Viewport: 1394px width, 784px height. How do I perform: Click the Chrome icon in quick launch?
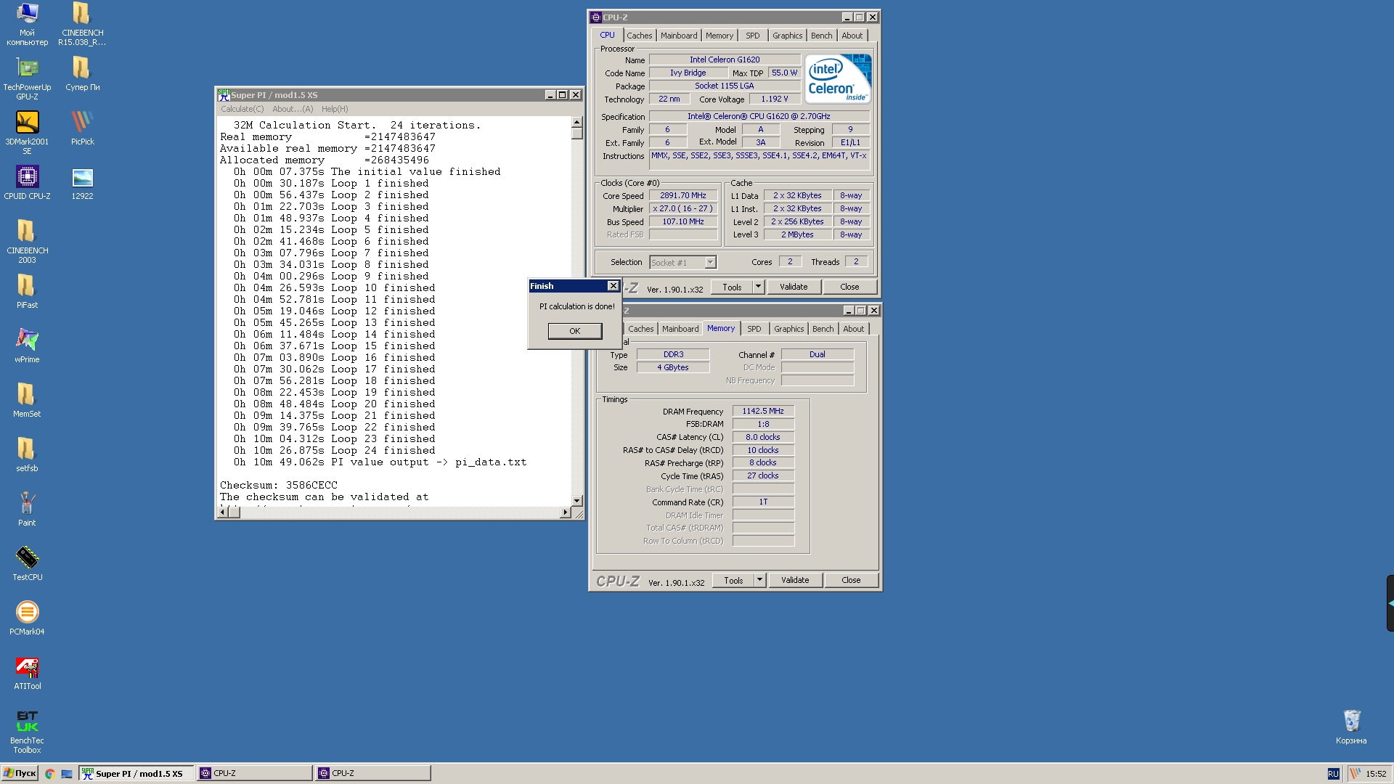pyautogui.click(x=49, y=774)
